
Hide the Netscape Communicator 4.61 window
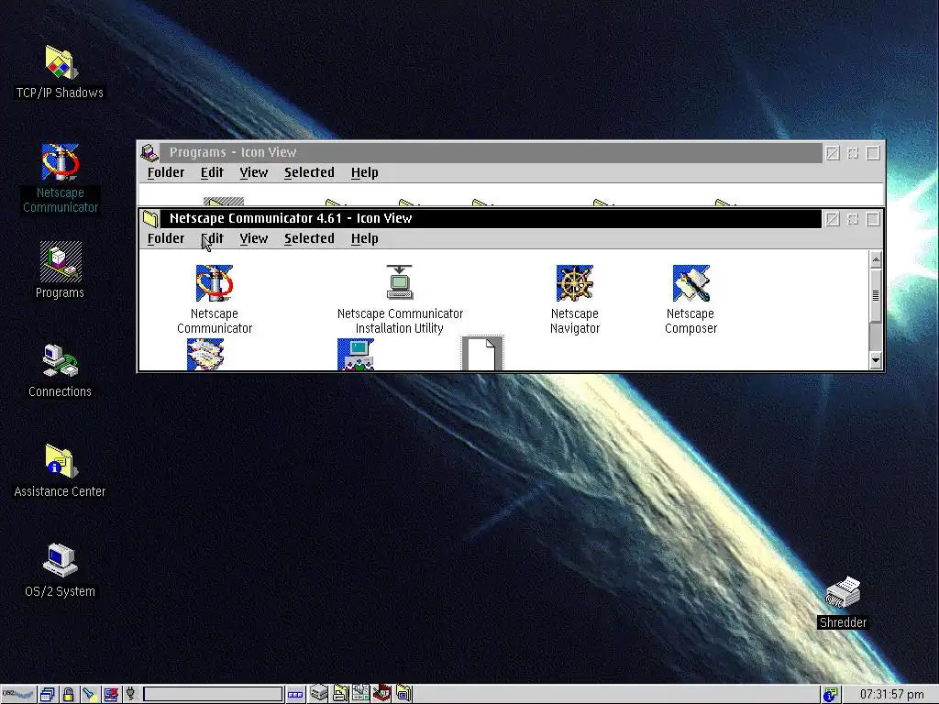point(853,219)
